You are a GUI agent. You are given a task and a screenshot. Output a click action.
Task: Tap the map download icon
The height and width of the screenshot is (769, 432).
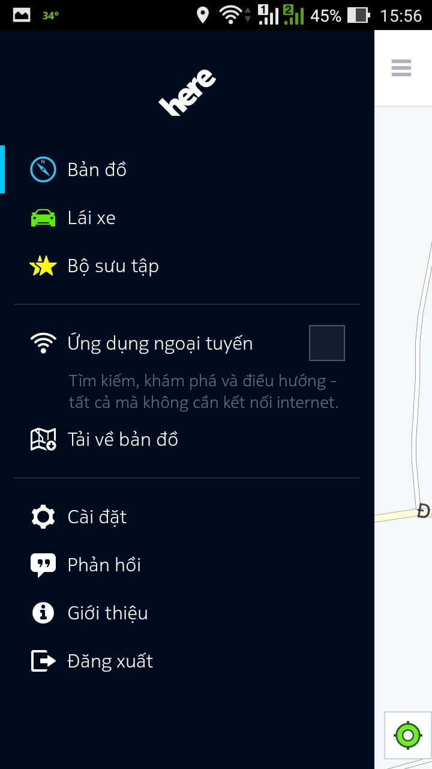(x=43, y=439)
